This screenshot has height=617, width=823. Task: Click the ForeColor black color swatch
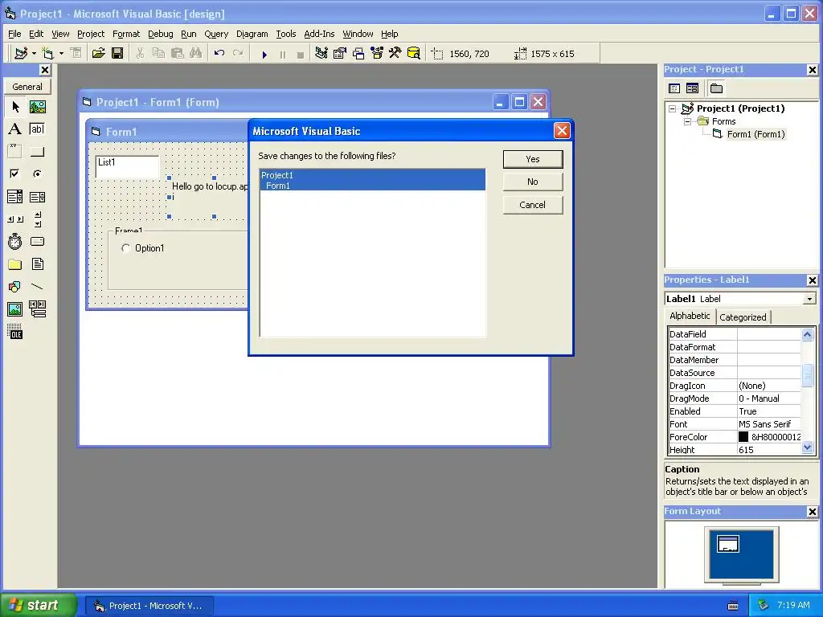pos(743,436)
